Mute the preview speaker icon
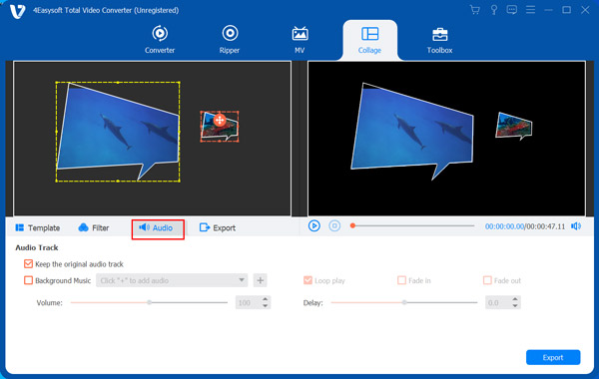 576,226
